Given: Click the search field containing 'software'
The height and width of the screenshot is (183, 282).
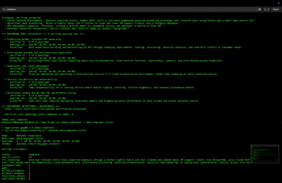Looking at the screenshot, I should (x=132, y=9).
